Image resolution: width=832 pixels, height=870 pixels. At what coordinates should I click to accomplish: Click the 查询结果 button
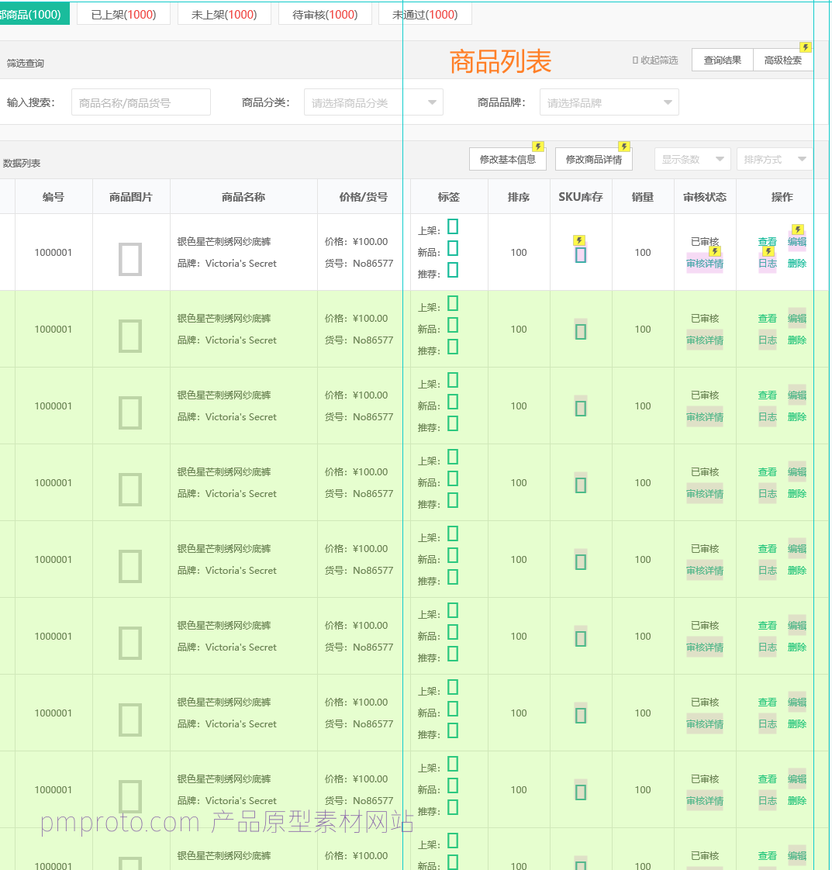pos(722,60)
